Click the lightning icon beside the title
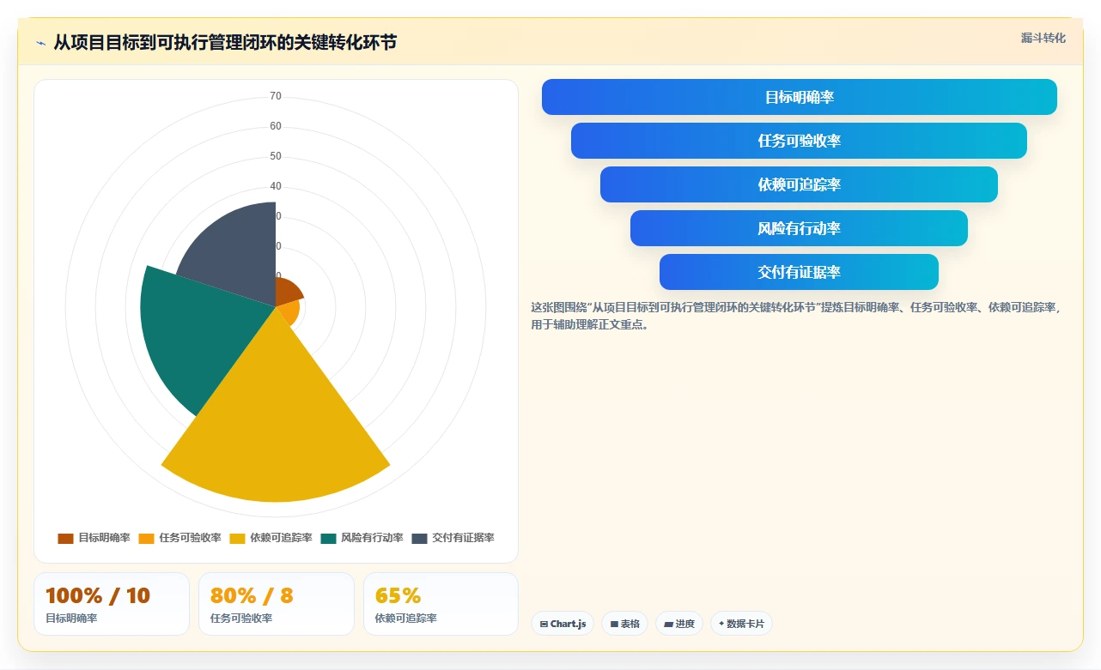1101x670 pixels. point(40,43)
